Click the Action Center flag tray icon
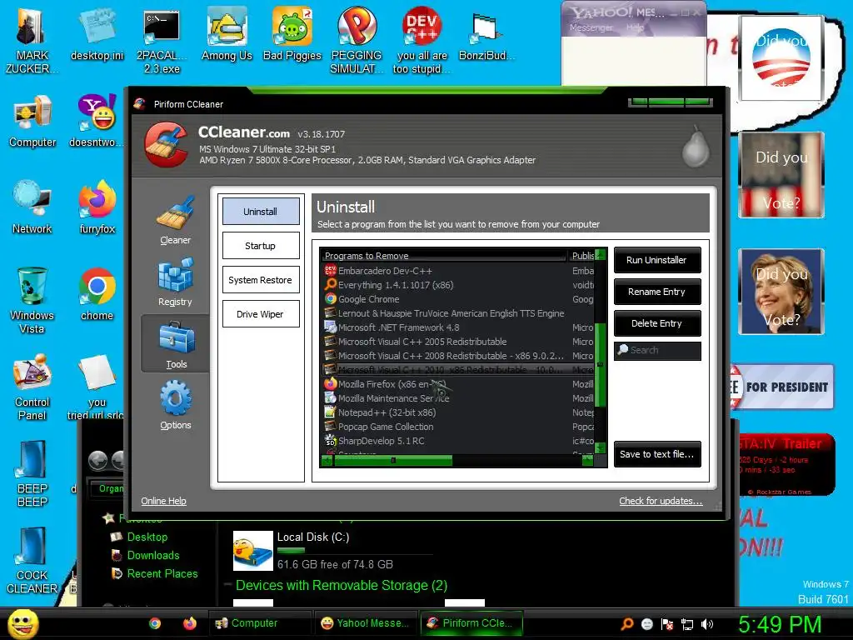 coord(667,624)
